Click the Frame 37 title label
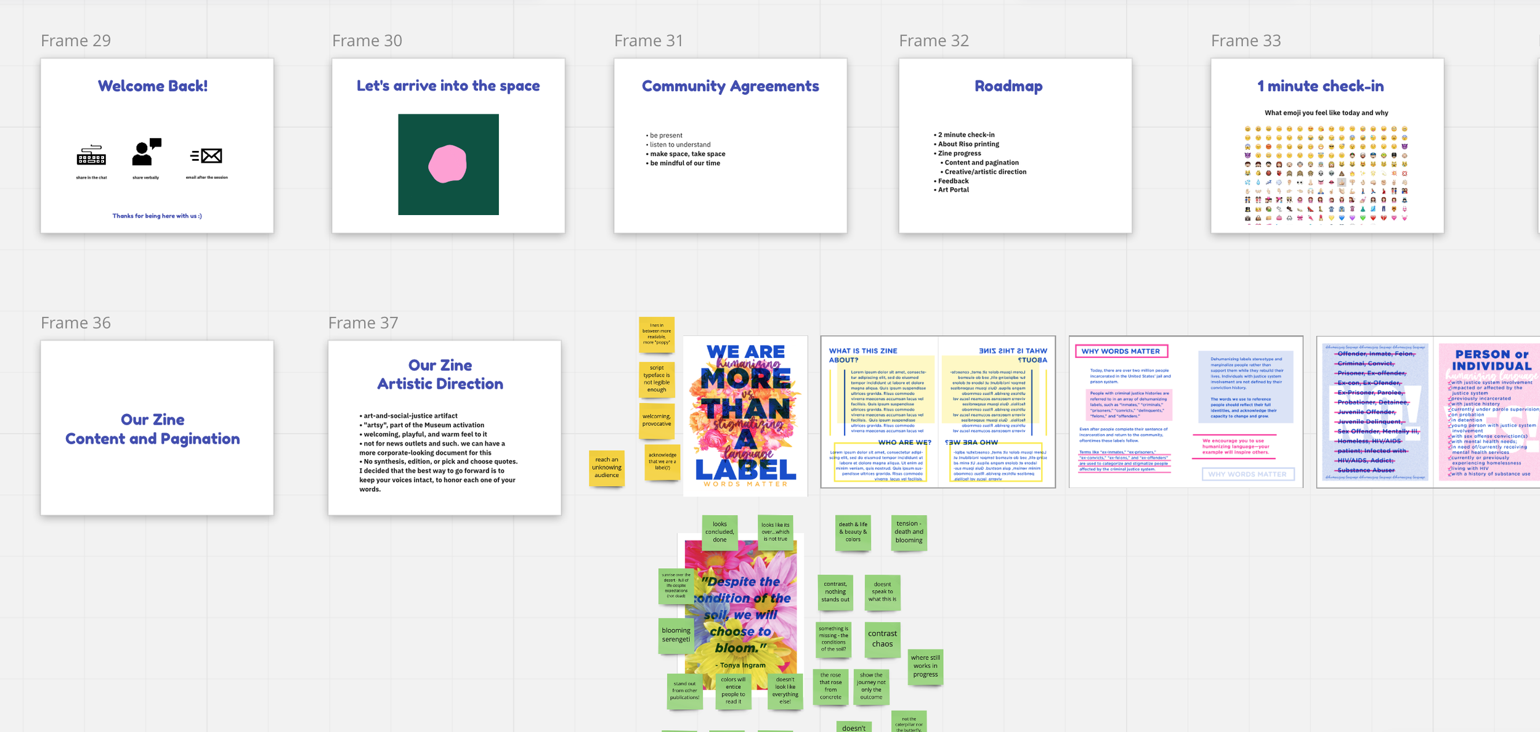This screenshot has width=1540, height=732. 363,323
